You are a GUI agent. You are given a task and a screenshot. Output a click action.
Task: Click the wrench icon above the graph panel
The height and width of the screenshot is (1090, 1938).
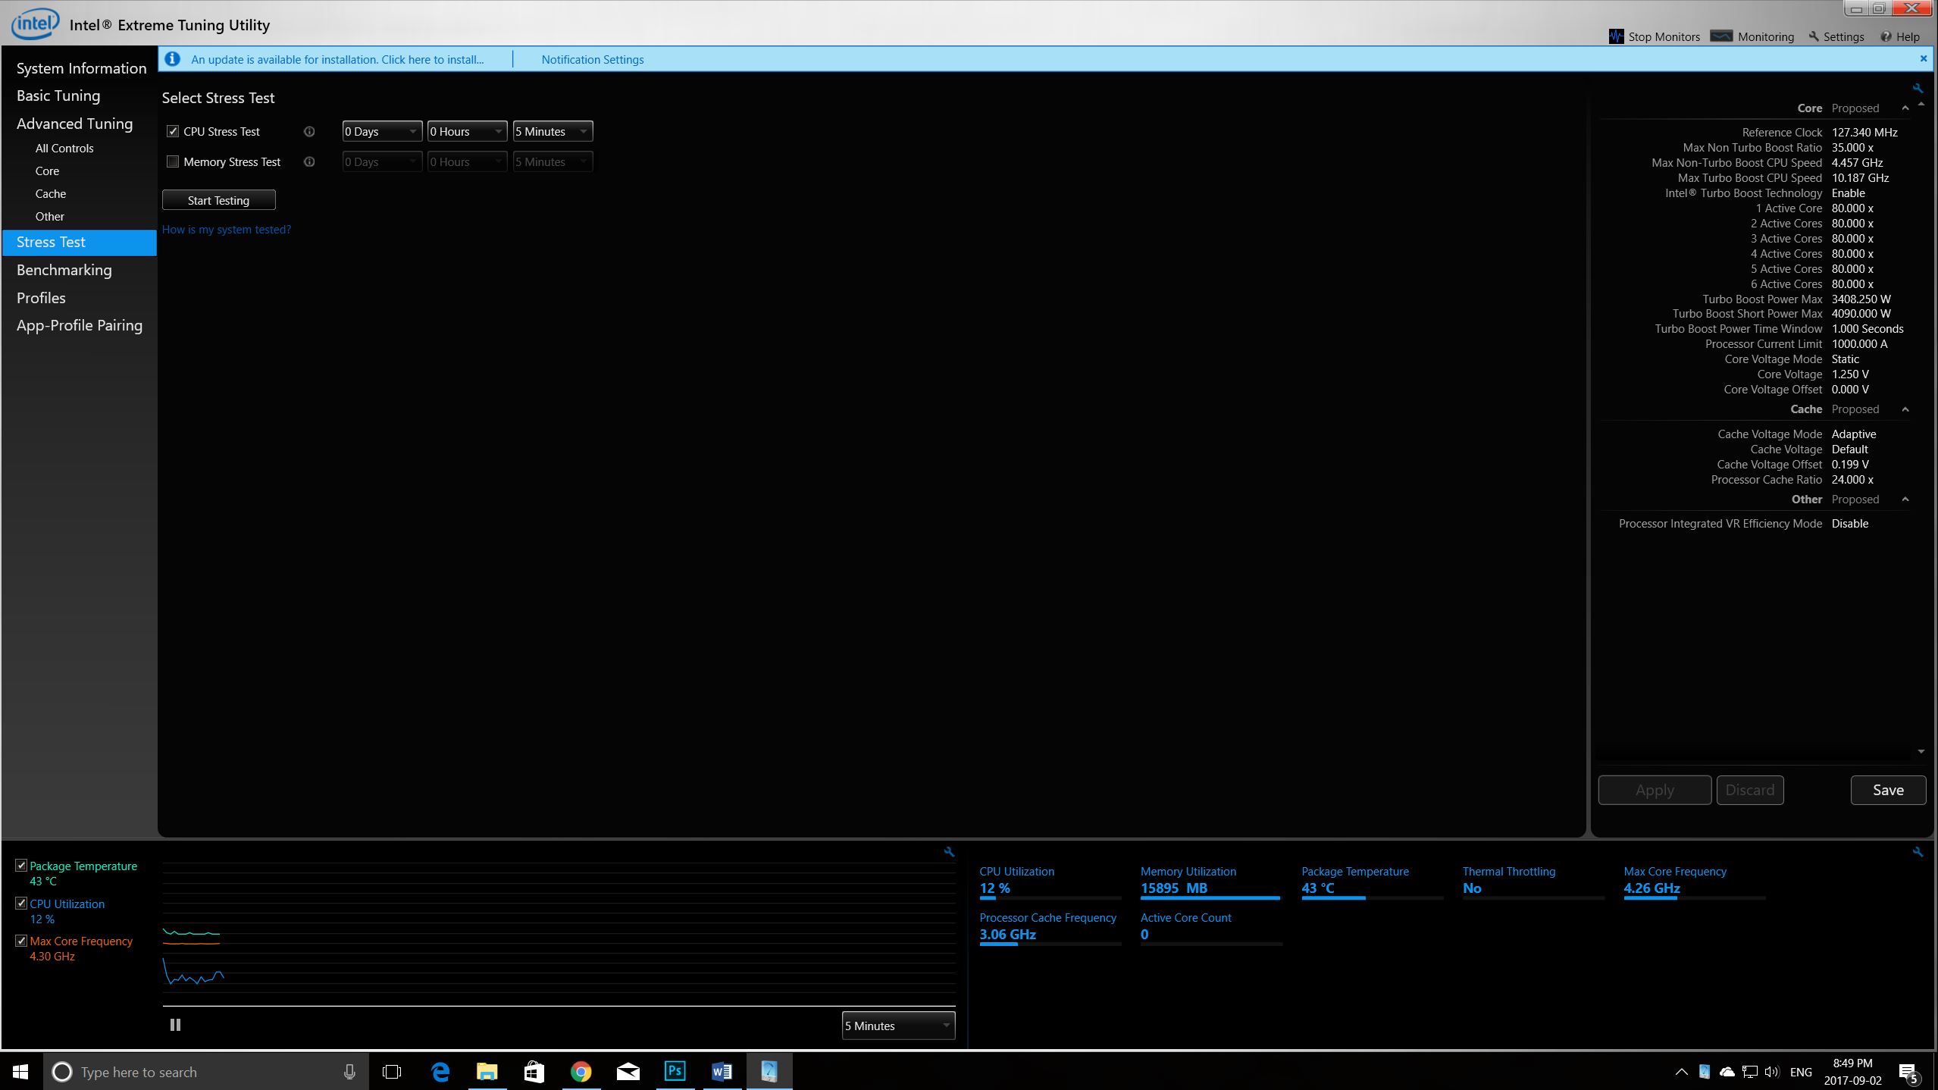tap(949, 852)
